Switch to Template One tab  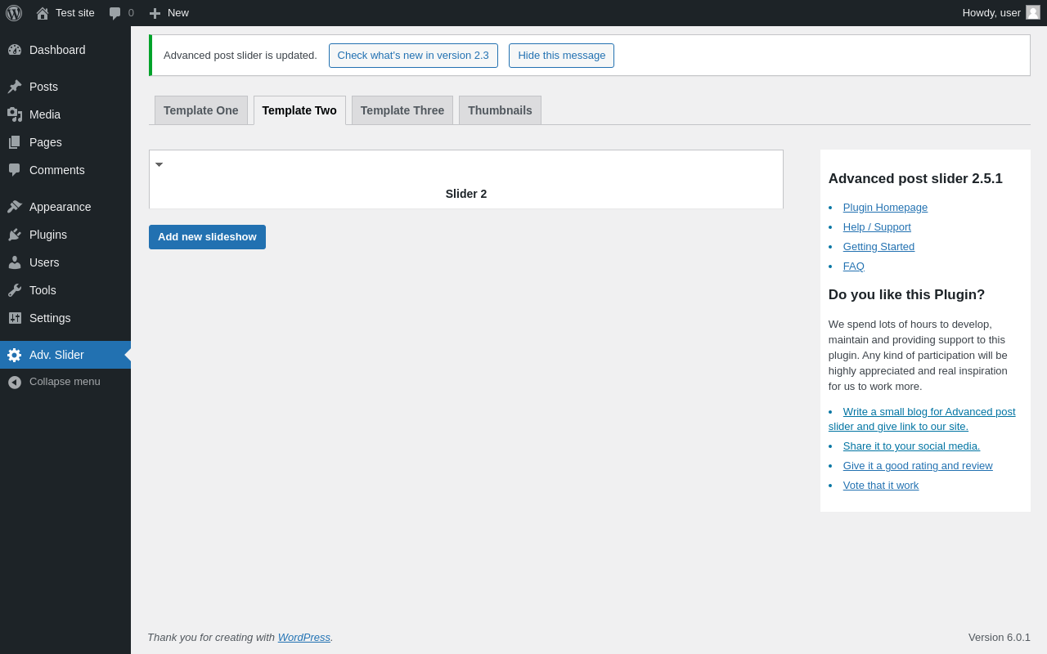pyautogui.click(x=201, y=110)
